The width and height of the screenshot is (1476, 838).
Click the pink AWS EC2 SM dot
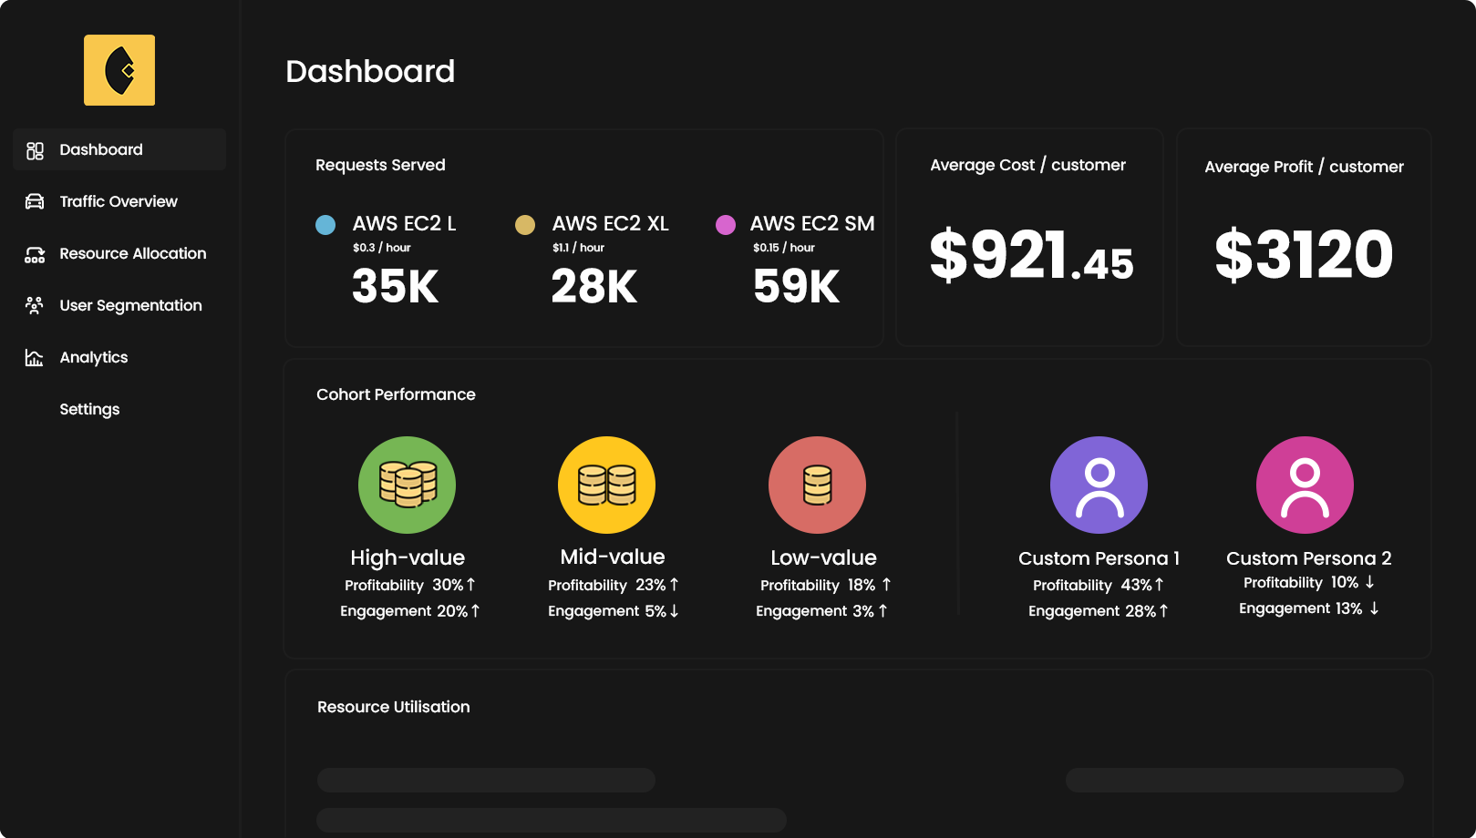pos(726,225)
